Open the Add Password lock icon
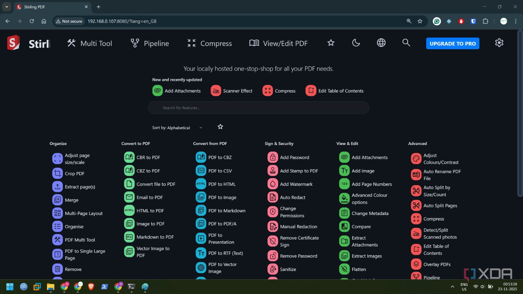Image resolution: width=523 pixels, height=294 pixels. coord(273,157)
